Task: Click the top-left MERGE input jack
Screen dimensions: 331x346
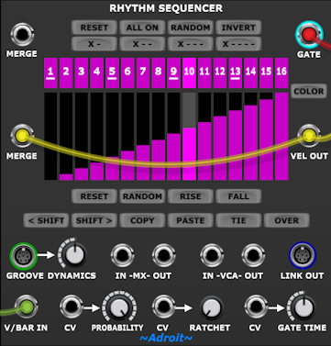Action: click(22, 35)
